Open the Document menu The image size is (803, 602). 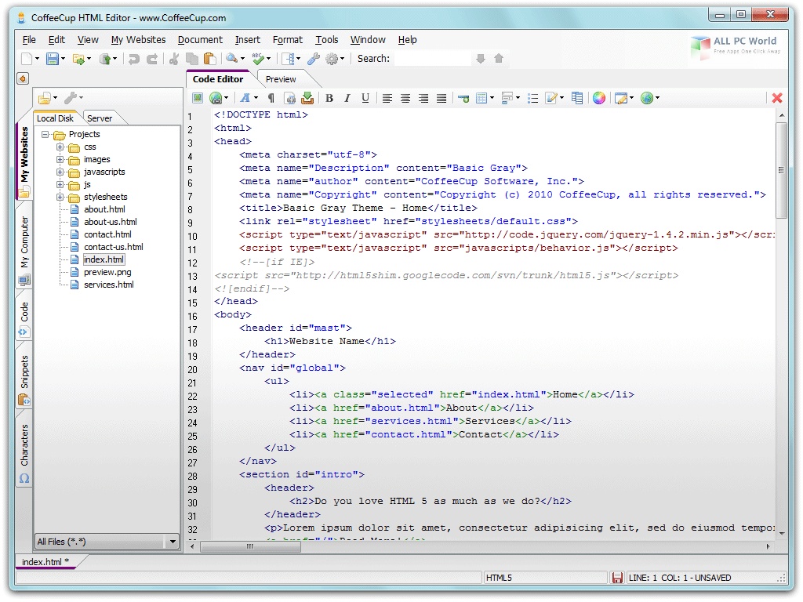coord(200,40)
